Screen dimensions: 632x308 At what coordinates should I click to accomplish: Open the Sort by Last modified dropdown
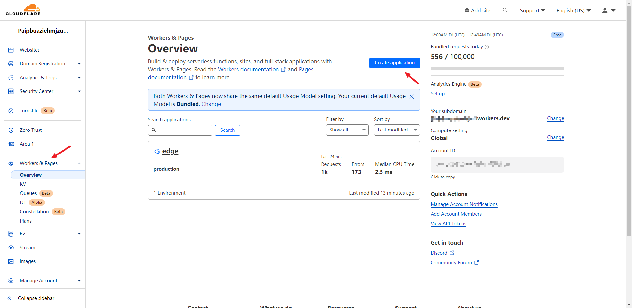[x=397, y=130]
